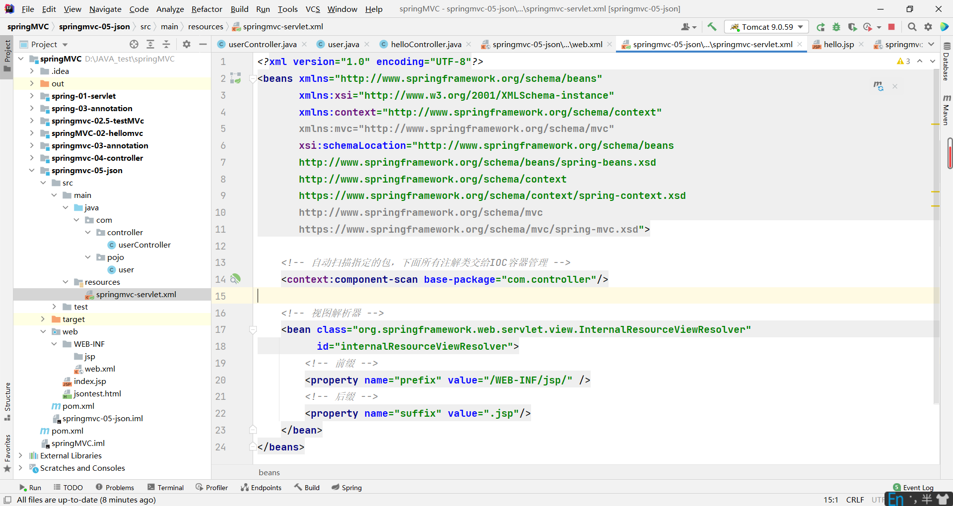
Task: Click the Profiler run icon in toolbar
Action: click(x=868, y=27)
